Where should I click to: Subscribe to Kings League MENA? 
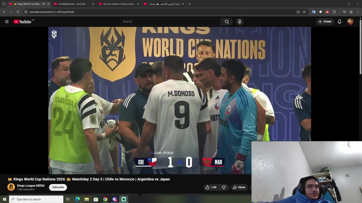[58, 187]
